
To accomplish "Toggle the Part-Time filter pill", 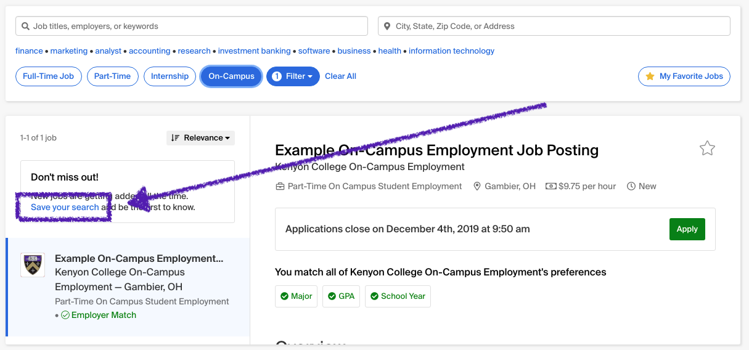I will [112, 76].
